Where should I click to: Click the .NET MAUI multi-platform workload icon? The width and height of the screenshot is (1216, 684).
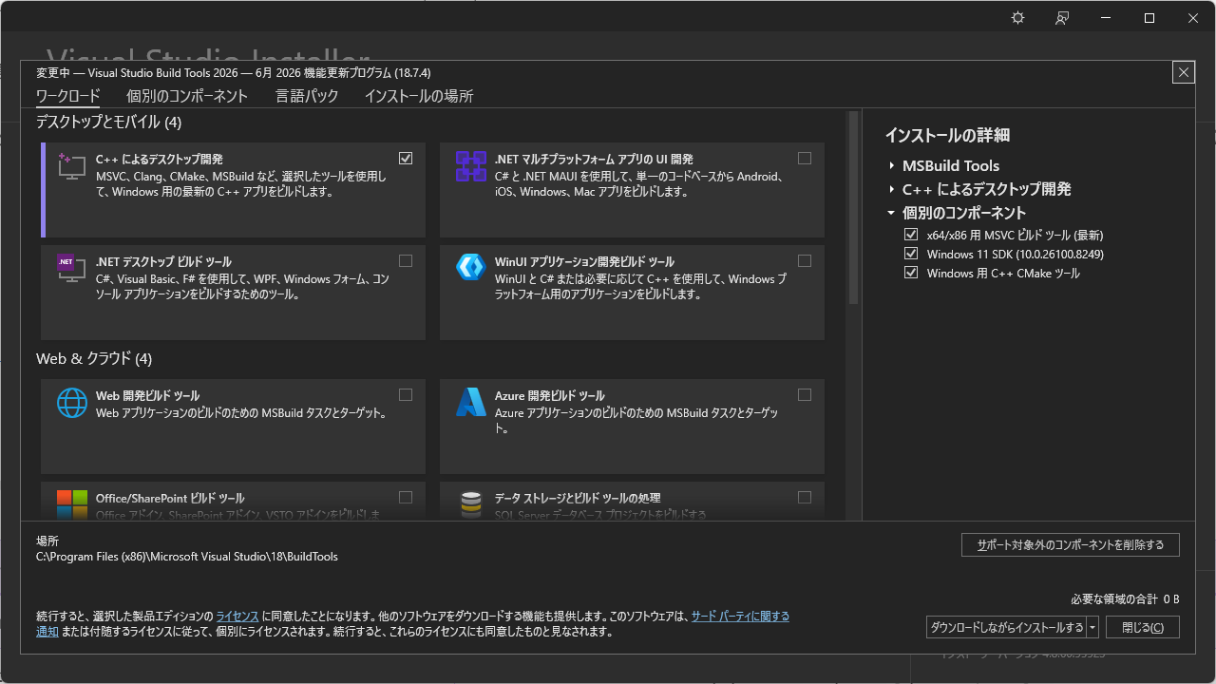click(x=471, y=165)
